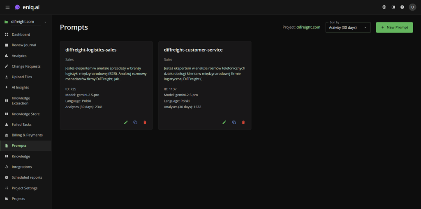Click Sales label on diffreight-logistics-sales card

[69, 59]
